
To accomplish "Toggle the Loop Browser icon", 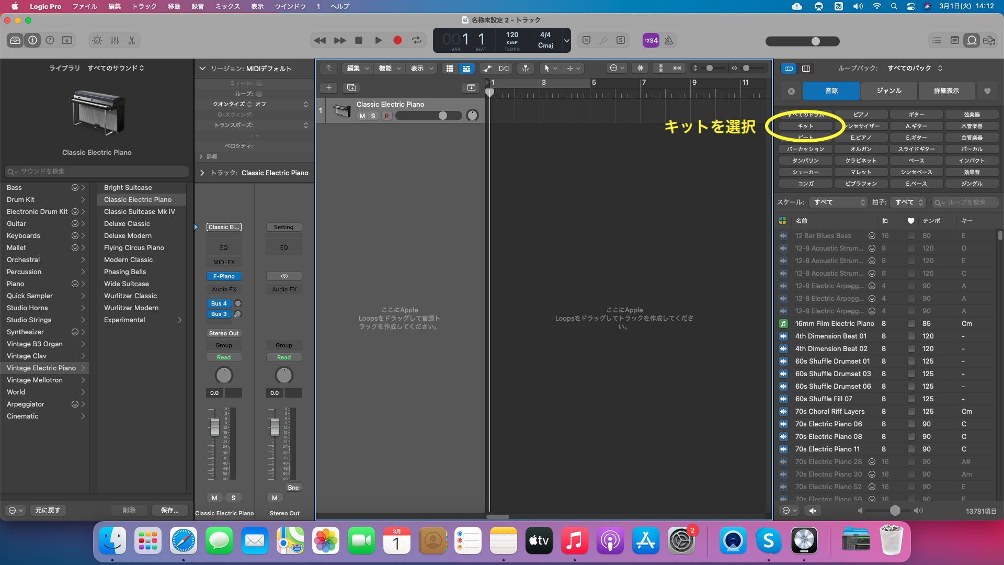I will coord(972,40).
